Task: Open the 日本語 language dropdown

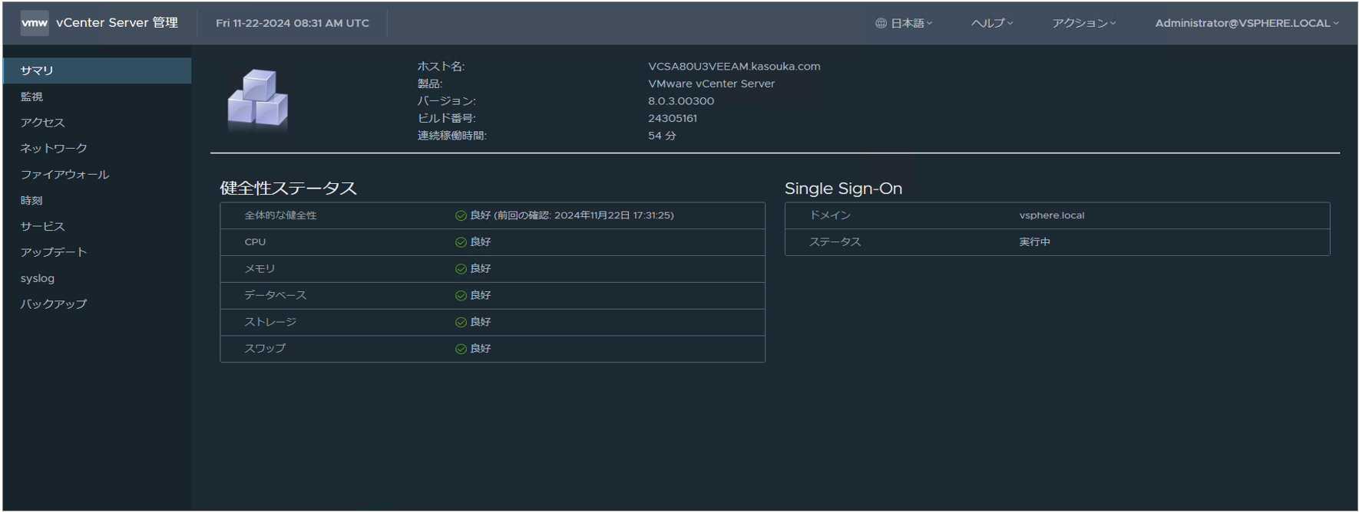Action: [x=904, y=23]
